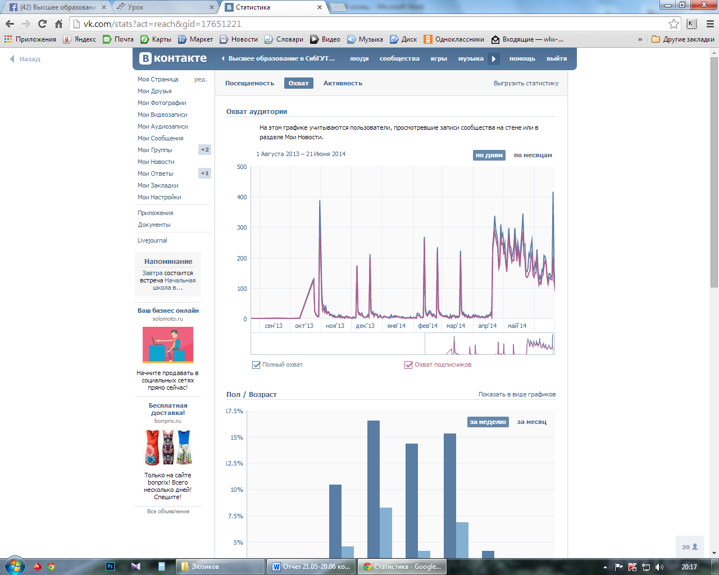This screenshot has width=719, height=575.
Task: Select за неделю period
Action: pyautogui.click(x=488, y=422)
